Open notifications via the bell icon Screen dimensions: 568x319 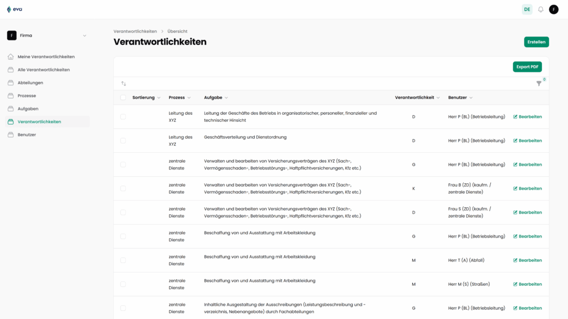click(x=540, y=9)
